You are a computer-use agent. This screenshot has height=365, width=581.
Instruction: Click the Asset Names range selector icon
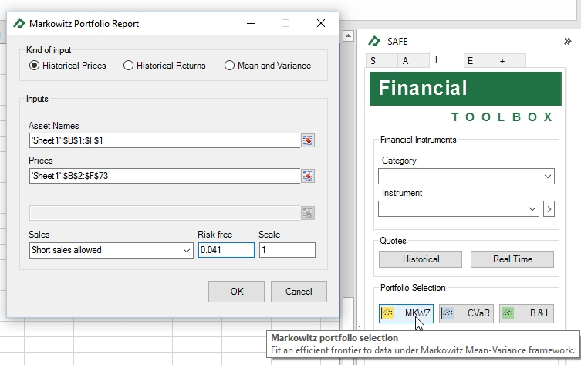tap(309, 140)
